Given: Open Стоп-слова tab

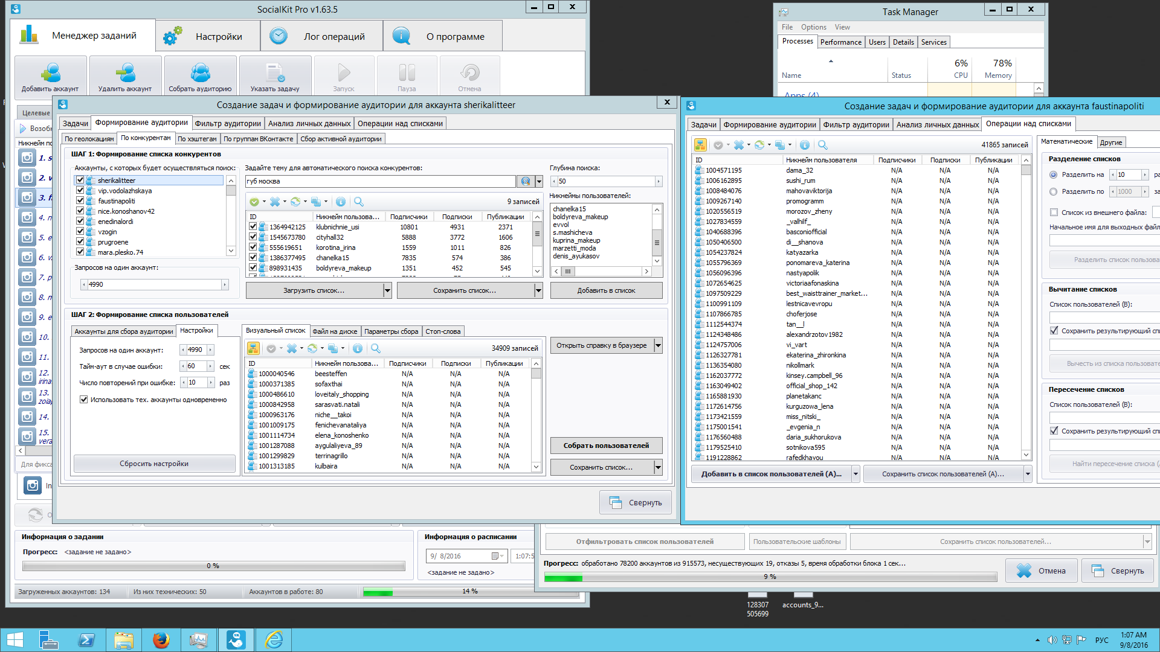Looking at the screenshot, I should [443, 331].
